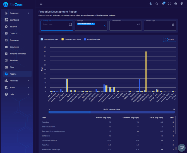Toggle Actual Days (avg) legend series
The height and width of the screenshot is (153, 187).
[x=92, y=39]
